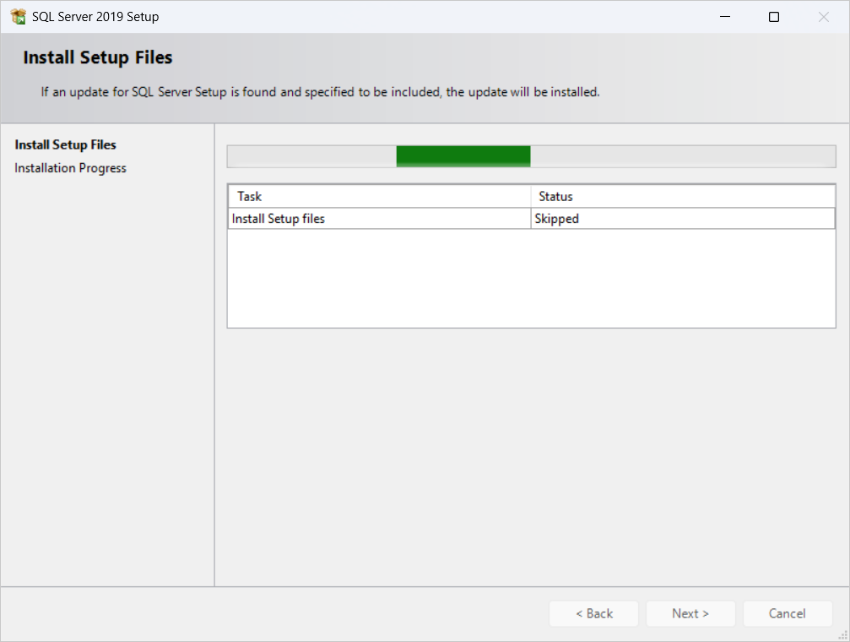Click the update description text under the heading
850x642 pixels.
coord(321,91)
